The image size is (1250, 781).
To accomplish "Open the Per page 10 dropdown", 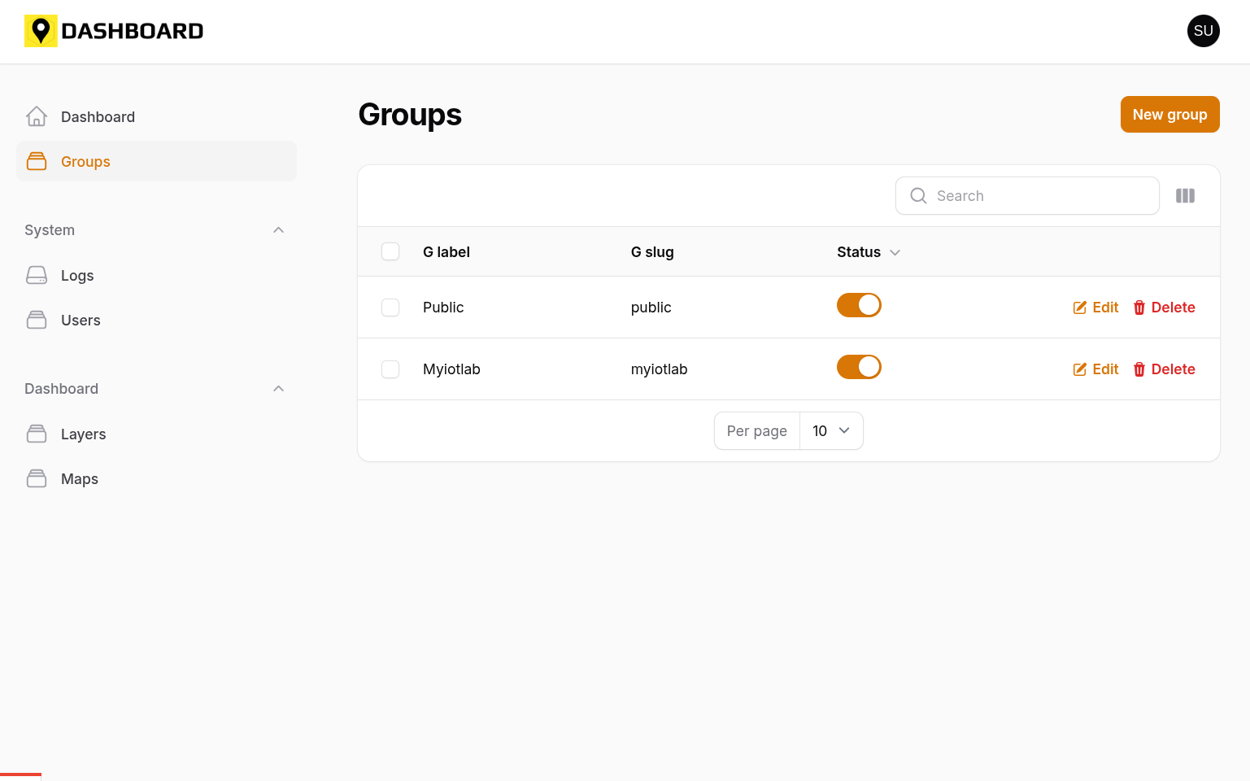I will tap(830, 431).
